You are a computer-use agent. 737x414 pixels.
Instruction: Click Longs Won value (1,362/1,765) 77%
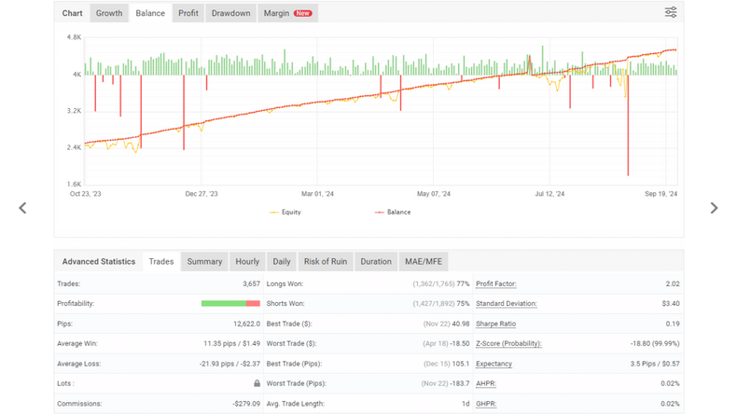click(441, 283)
